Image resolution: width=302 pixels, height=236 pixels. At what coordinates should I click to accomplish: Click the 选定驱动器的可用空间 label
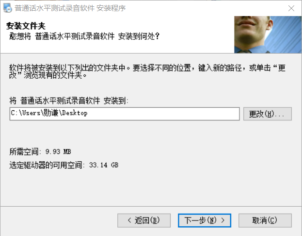tap(47, 165)
